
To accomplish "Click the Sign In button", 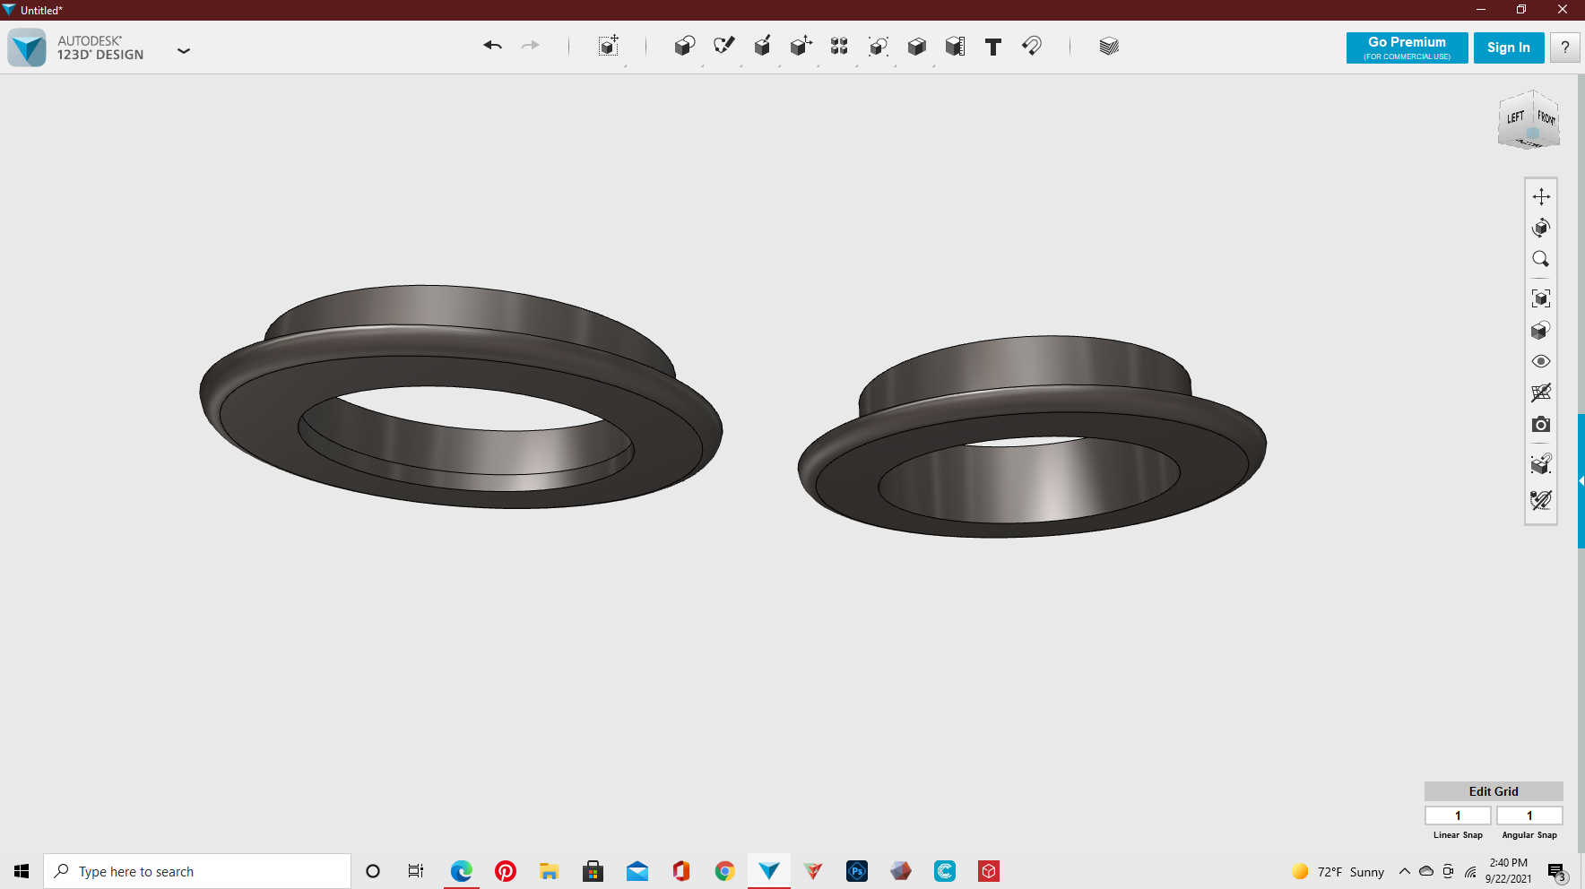I will point(1508,47).
